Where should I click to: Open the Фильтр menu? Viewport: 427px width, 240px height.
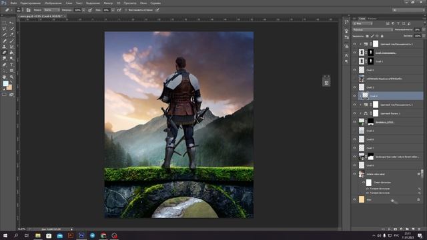pyautogui.click(x=108, y=3)
